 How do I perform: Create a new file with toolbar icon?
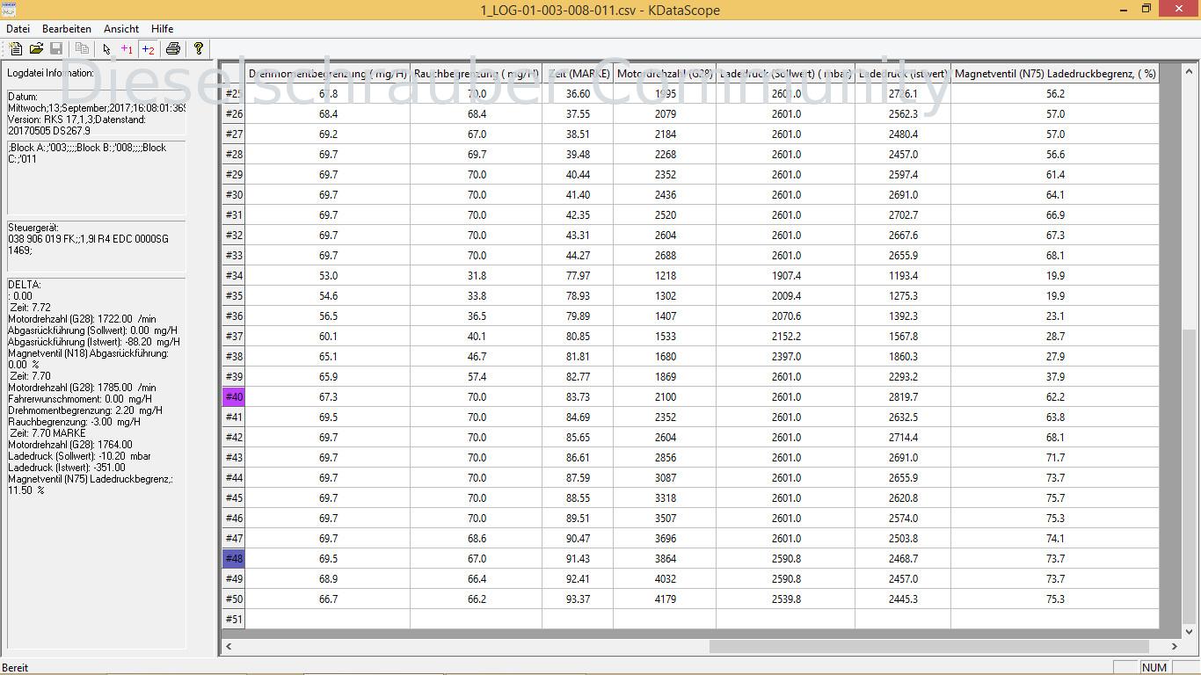(x=17, y=49)
